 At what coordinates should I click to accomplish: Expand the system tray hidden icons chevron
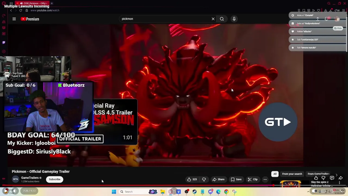[x=308, y=192]
